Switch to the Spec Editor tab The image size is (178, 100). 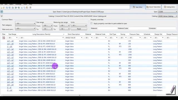point(138,7)
